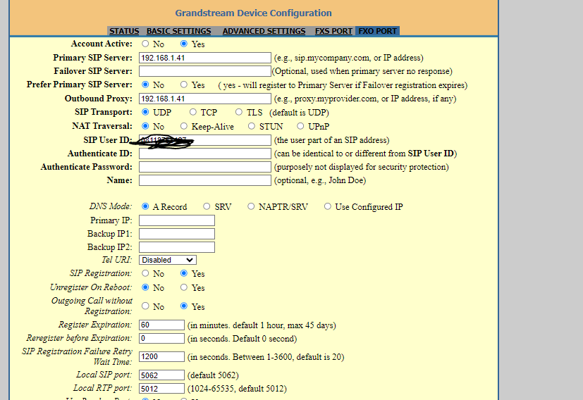Click the Grandstream Device Configuration heading

coord(253,13)
